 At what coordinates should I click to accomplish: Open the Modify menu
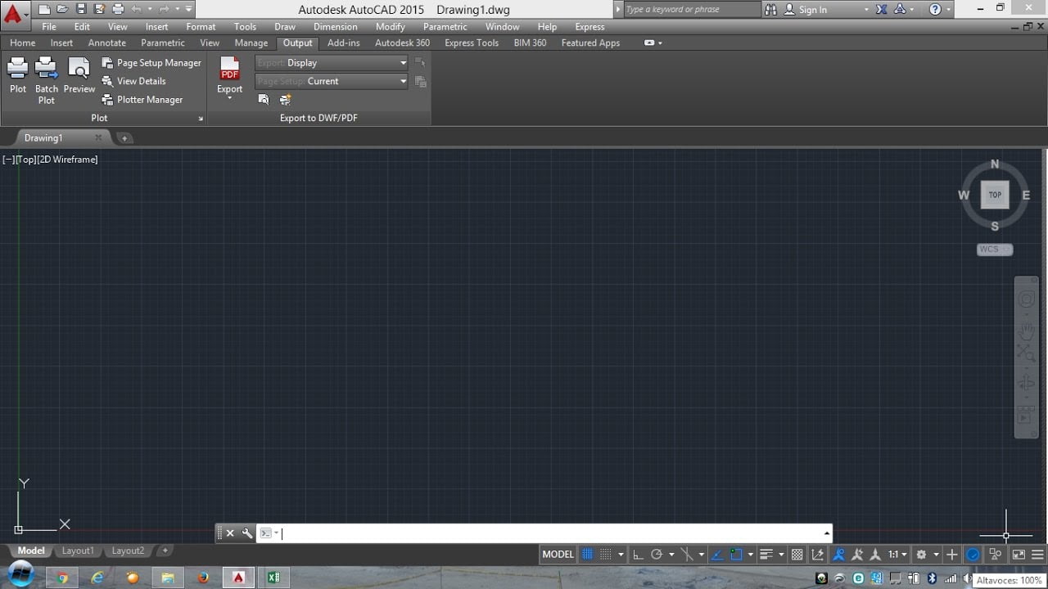click(391, 27)
